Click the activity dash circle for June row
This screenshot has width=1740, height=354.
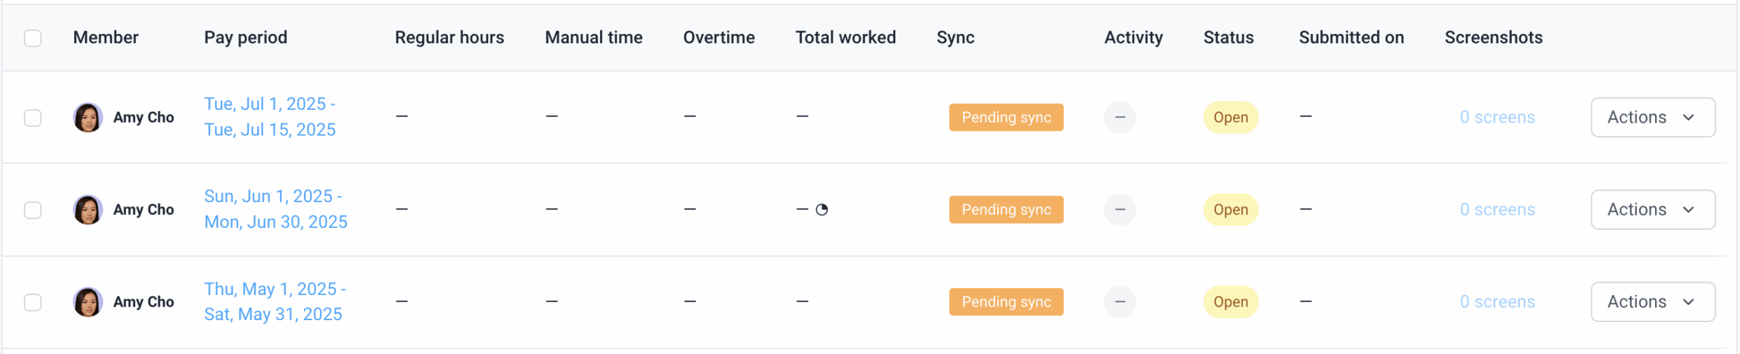(x=1120, y=210)
